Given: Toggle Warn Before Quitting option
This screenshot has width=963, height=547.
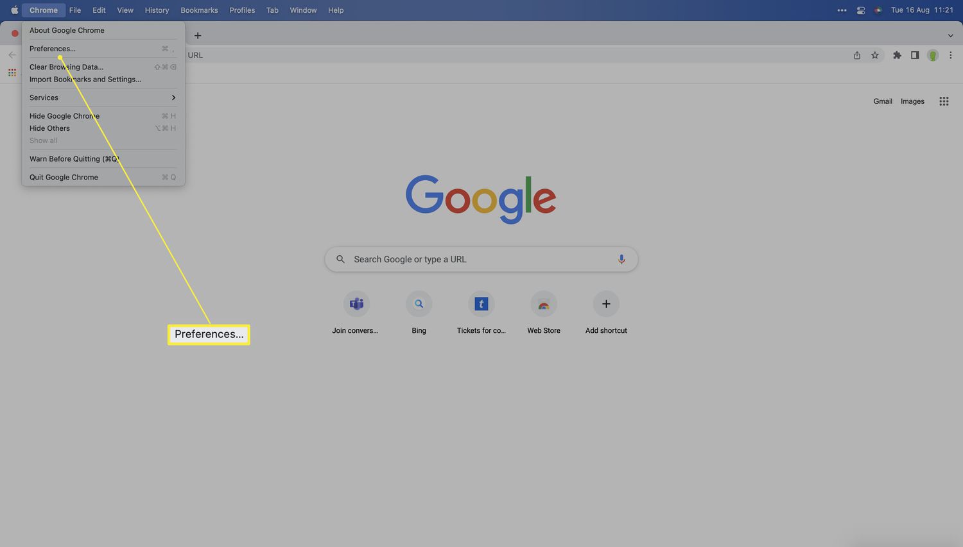Looking at the screenshot, I should point(74,158).
